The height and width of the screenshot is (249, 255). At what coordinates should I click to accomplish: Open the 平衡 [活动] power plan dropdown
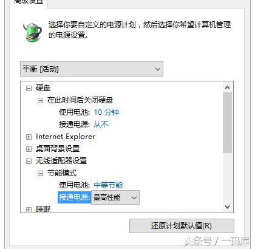point(92,69)
